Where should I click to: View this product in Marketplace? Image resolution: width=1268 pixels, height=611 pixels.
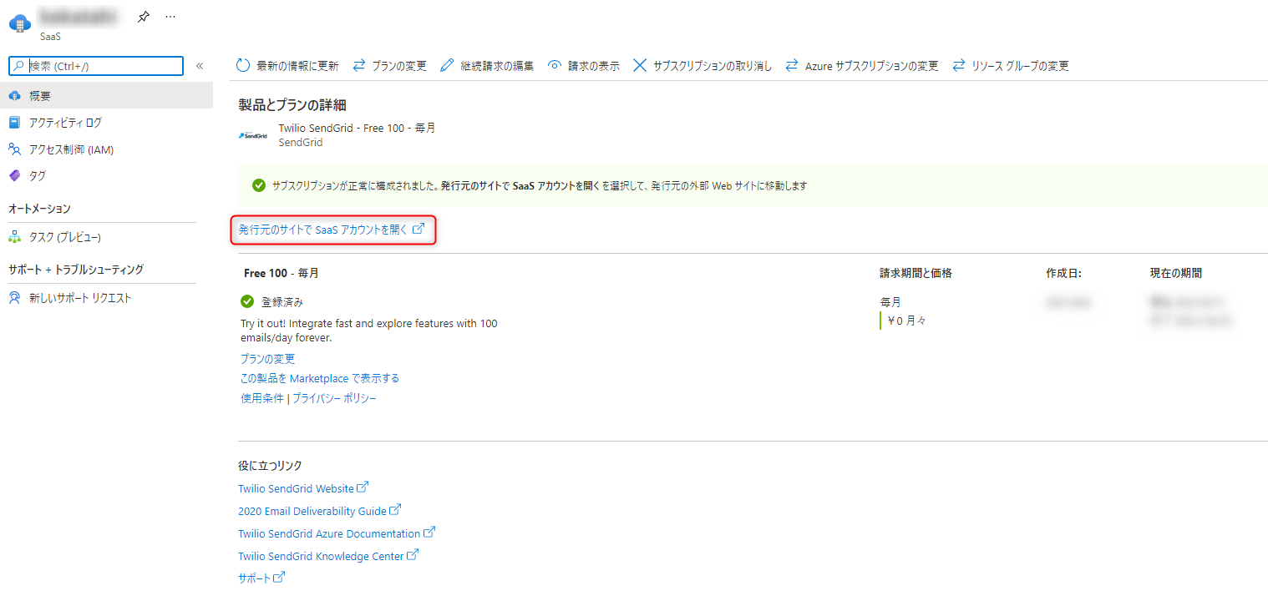(x=318, y=377)
